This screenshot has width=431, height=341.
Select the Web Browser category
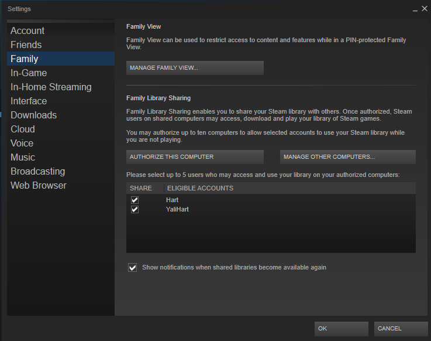(x=61, y=185)
